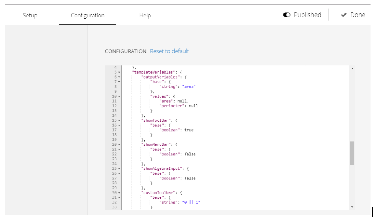Fold the values object at line 10

[x=119, y=96]
